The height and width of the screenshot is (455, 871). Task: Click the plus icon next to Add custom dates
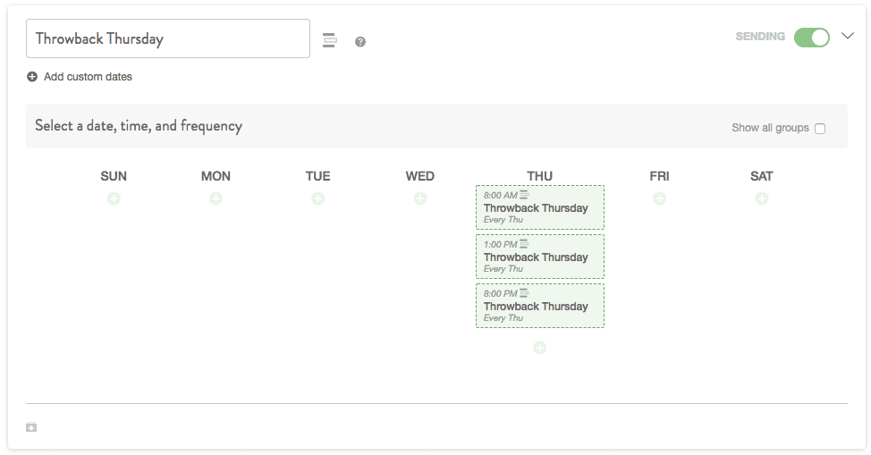32,77
